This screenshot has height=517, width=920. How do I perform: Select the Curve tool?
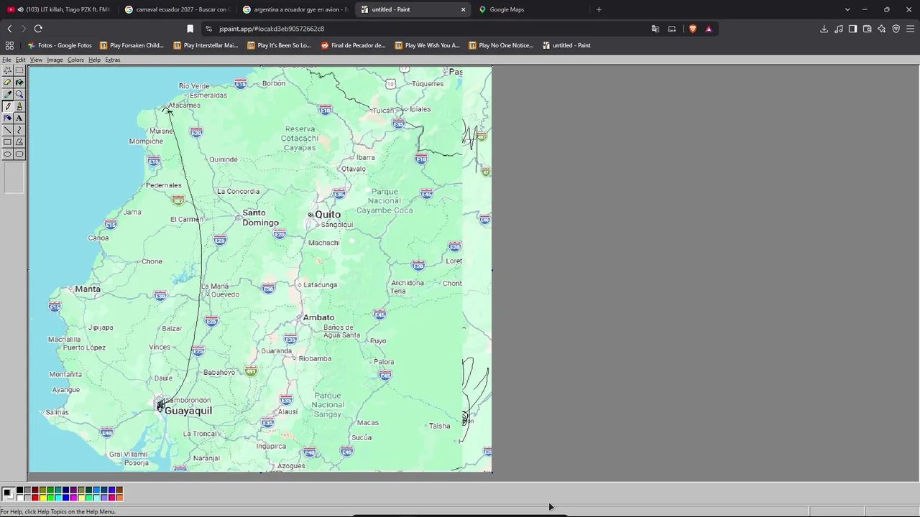[19, 130]
